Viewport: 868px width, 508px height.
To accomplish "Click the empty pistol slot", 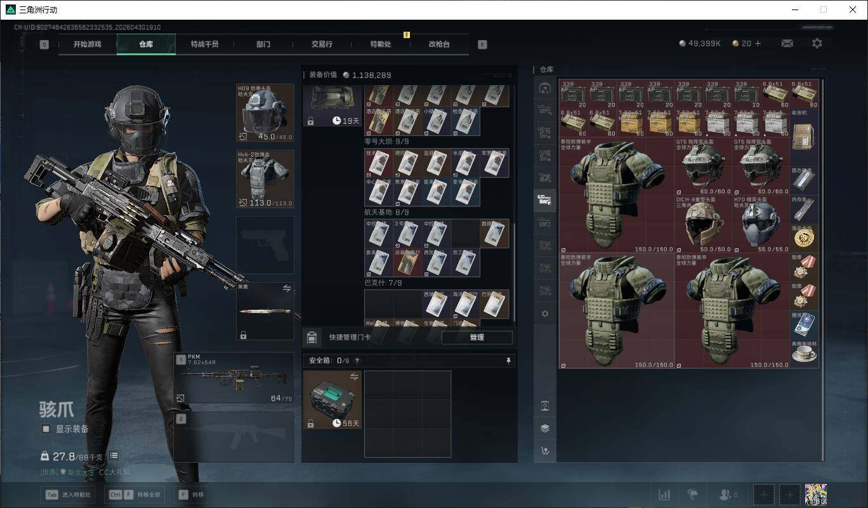I will pyautogui.click(x=265, y=245).
